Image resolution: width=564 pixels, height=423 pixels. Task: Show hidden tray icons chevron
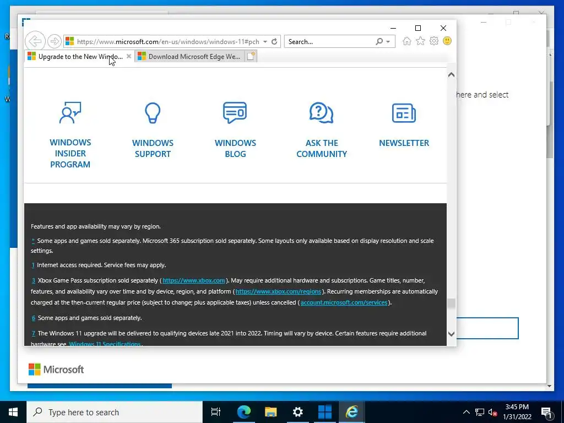pos(466,412)
